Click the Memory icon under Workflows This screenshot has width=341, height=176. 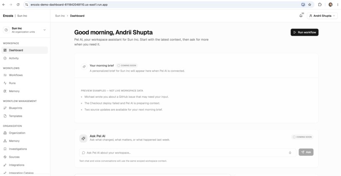click(x=5, y=91)
